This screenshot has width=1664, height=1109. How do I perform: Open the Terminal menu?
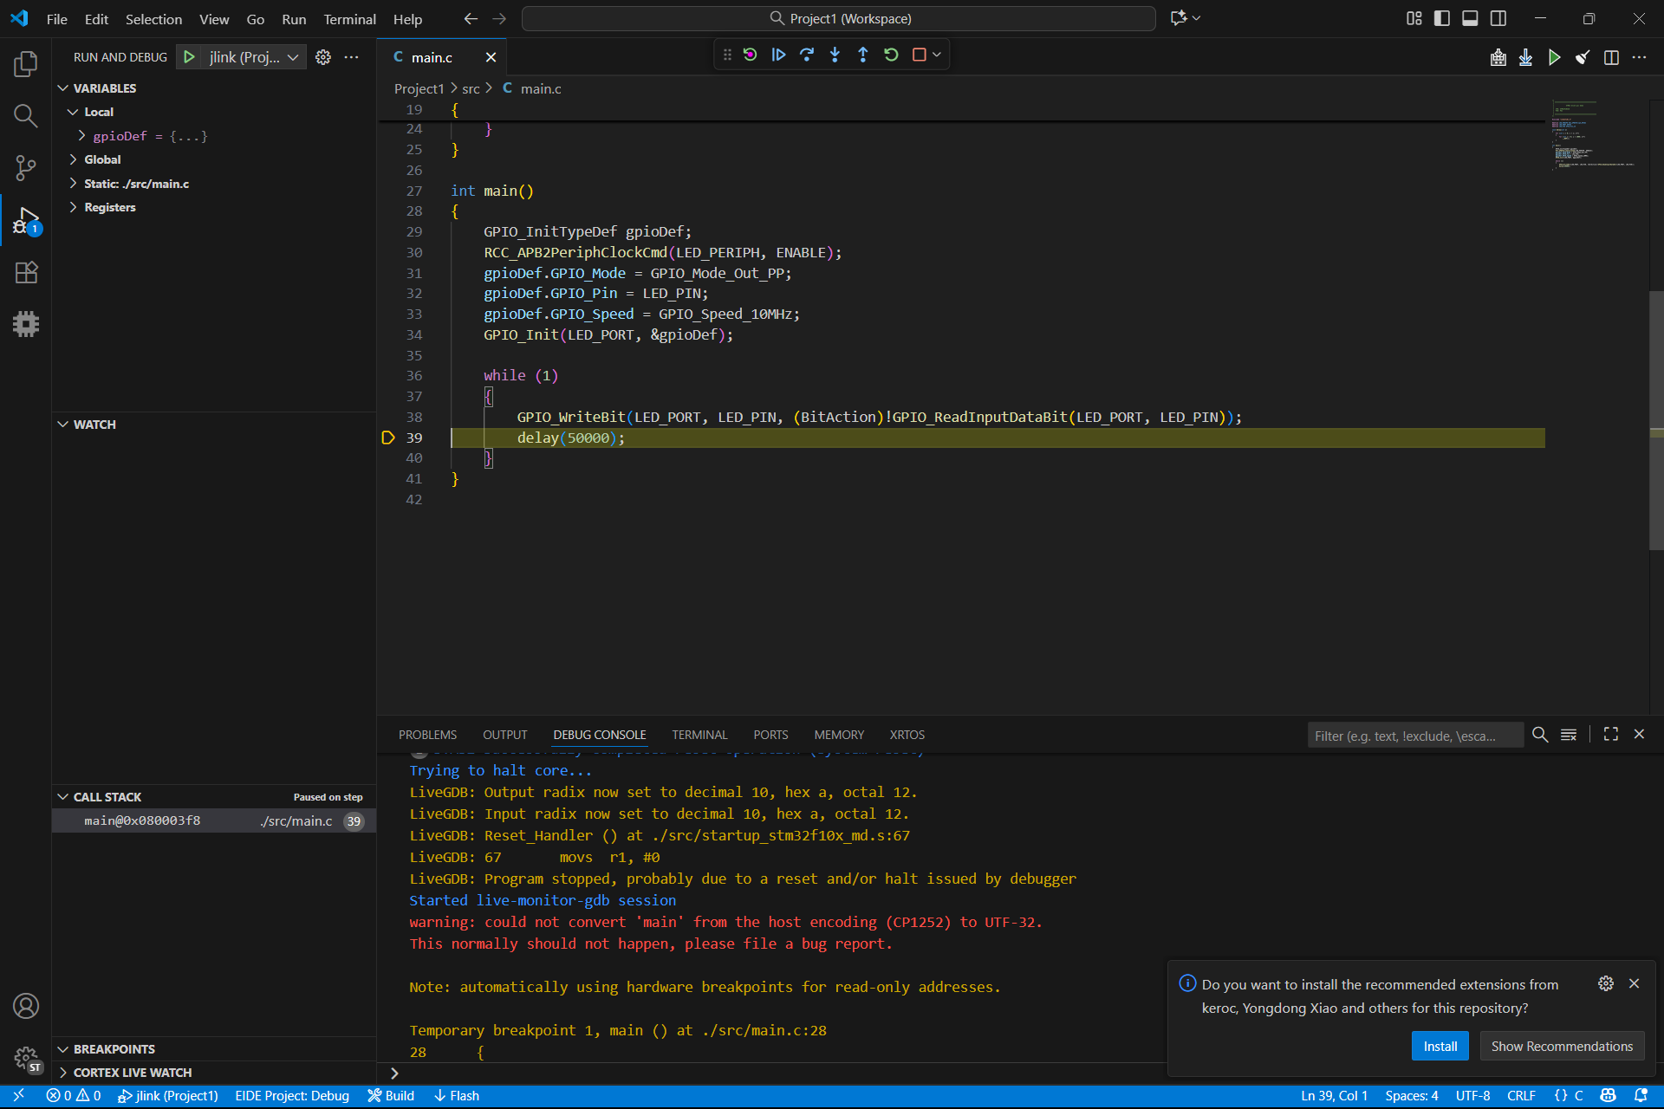[x=349, y=19]
